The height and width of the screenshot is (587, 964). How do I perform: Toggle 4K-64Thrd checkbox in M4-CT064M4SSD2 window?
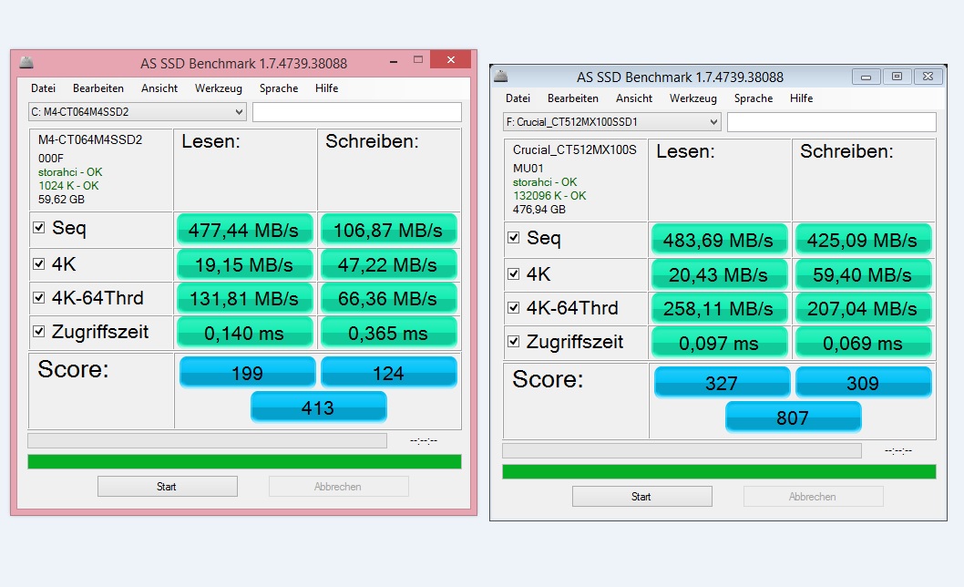pyautogui.click(x=39, y=298)
